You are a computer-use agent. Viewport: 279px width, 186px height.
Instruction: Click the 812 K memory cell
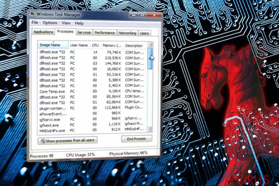pyautogui.click(x=116, y=130)
